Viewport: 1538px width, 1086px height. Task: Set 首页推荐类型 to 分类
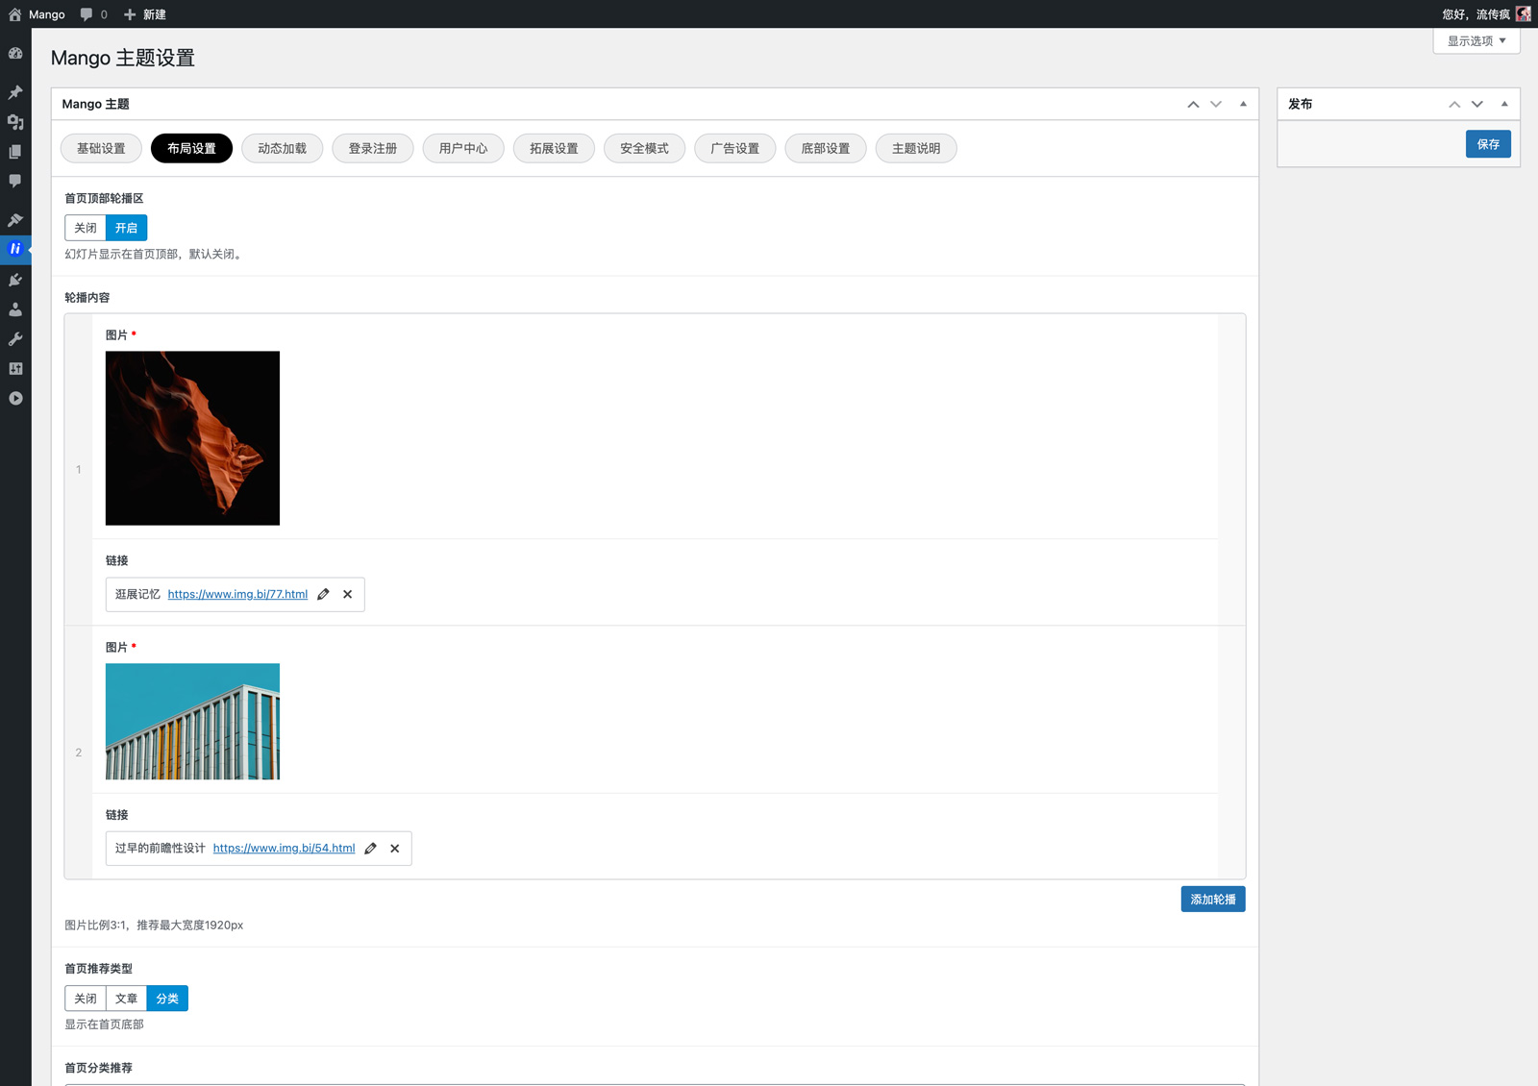pos(167,999)
